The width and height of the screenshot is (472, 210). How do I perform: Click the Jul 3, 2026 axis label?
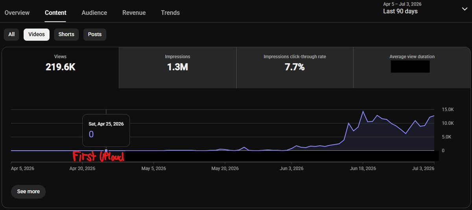(x=422, y=168)
